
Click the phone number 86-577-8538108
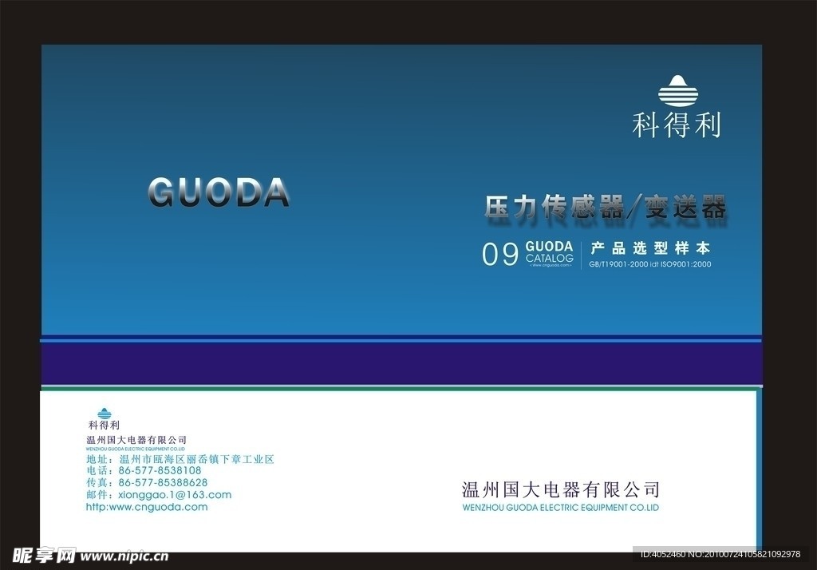160,470
